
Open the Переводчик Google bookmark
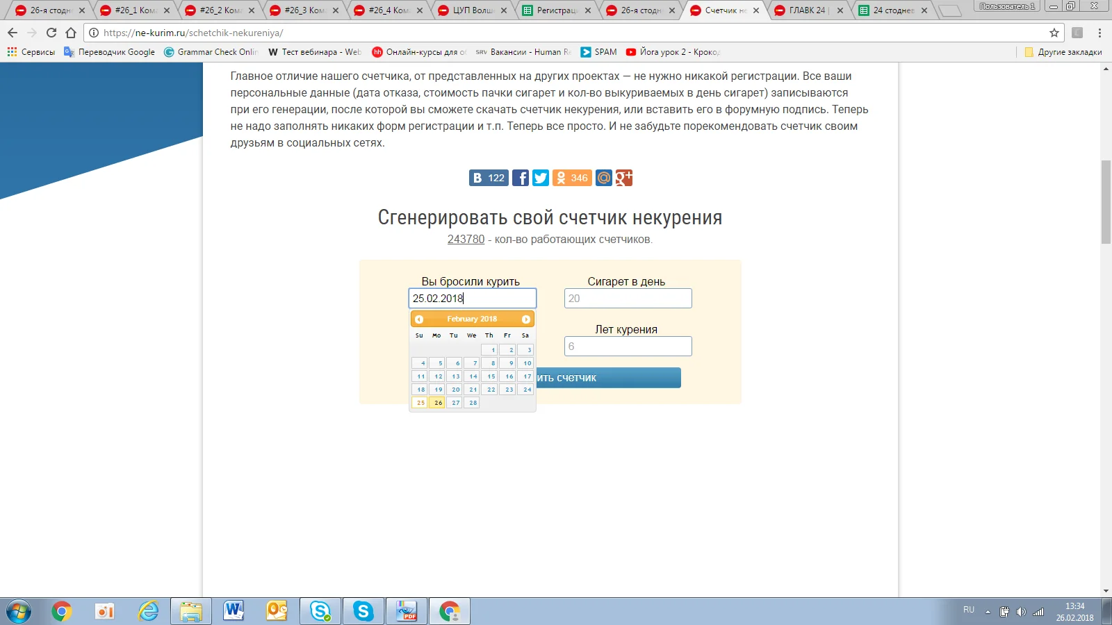(110, 52)
